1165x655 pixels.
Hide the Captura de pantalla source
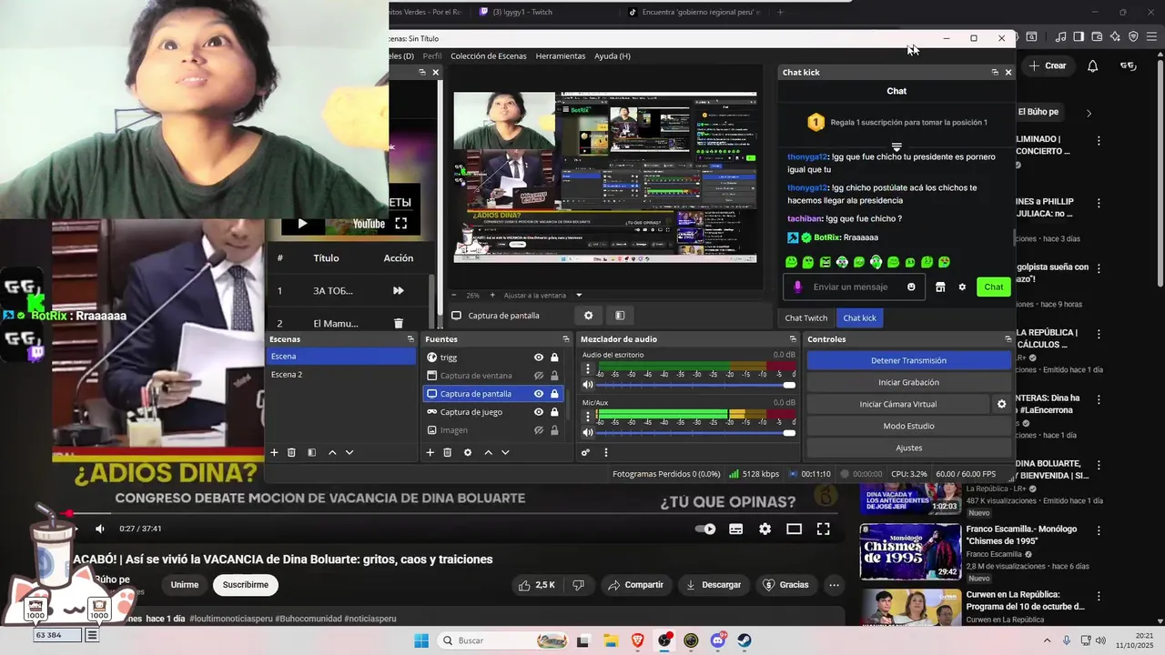coord(539,394)
